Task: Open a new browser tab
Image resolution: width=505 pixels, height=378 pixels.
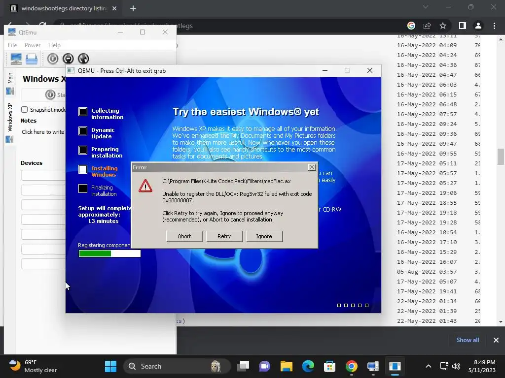Action: click(133, 9)
